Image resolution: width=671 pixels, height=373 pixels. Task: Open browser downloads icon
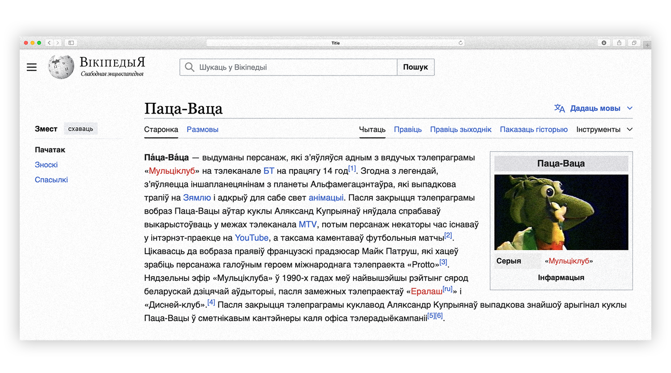(x=604, y=43)
